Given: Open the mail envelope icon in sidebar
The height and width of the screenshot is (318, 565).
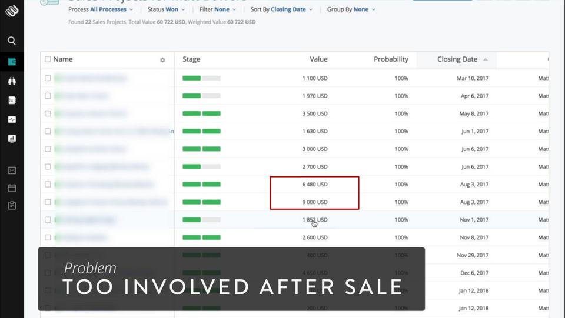Looking at the screenshot, I should 12,170.
